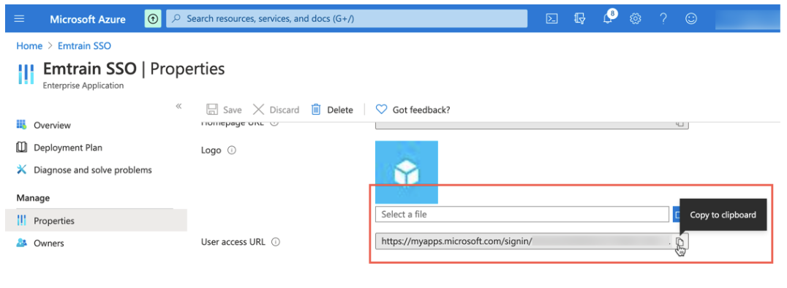Go to the Home breadcrumb

[x=29, y=45]
